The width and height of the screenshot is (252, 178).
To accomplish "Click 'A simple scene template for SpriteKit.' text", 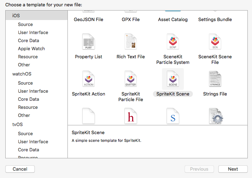I will pos(106,140).
